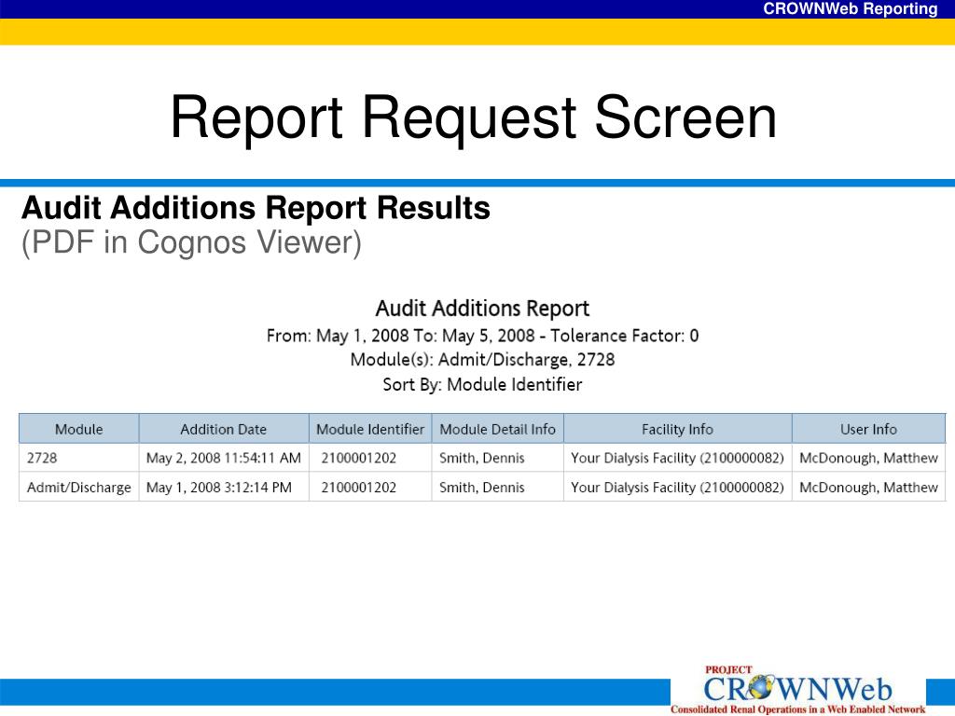
Task: Click the Module Detail Info column header
Action: coord(498,429)
